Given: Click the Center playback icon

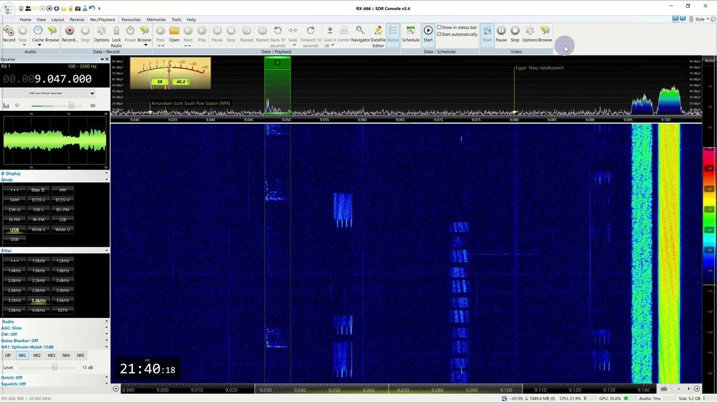Looking at the screenshot, I should coord(344,34).
